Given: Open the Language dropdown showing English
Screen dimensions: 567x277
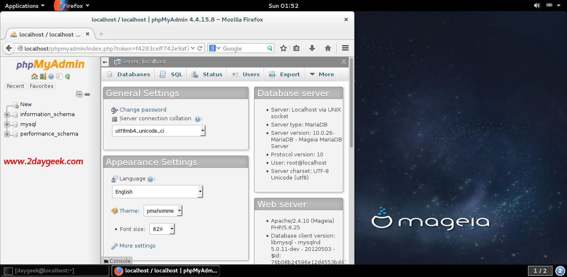Looking at the screenshot, I should point(158,192).
